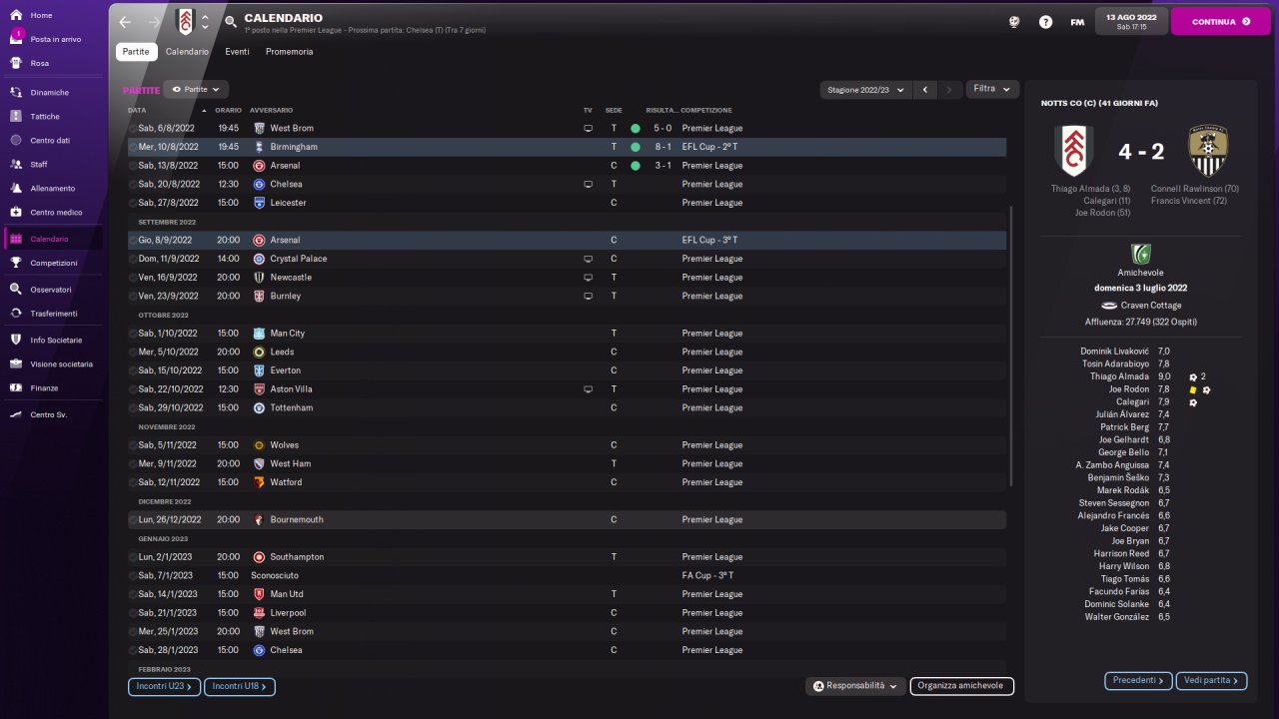Open the Eventi tab
The height and width of the screenshot is (719, 1279).
click(x=237, y=52)
